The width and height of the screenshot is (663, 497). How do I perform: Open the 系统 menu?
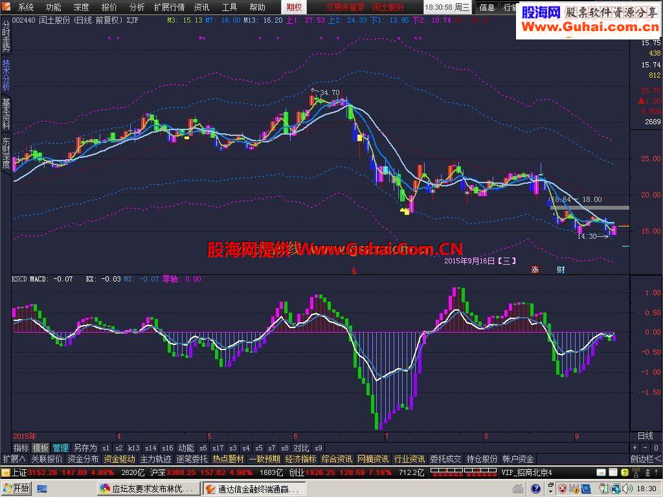(25, 7)
